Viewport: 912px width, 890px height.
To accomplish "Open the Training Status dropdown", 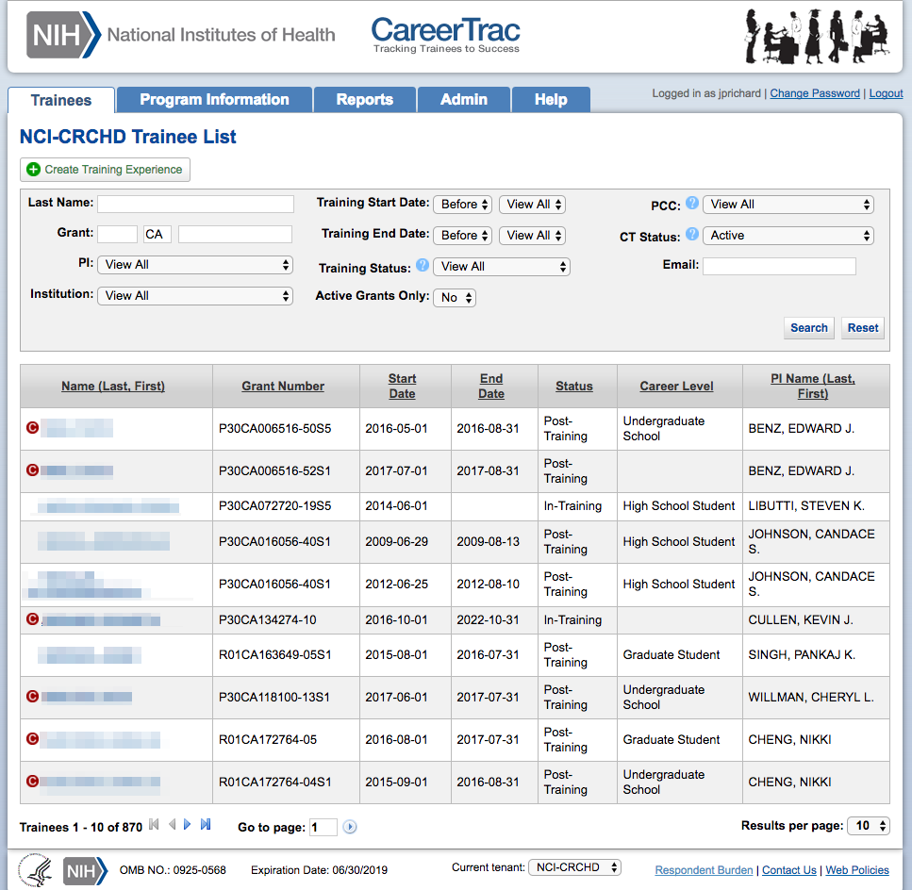I will (502, 267).
